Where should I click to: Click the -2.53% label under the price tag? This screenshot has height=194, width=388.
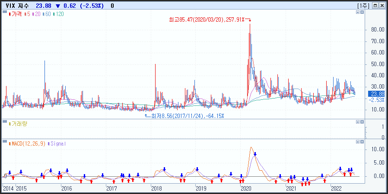point(376,100)
